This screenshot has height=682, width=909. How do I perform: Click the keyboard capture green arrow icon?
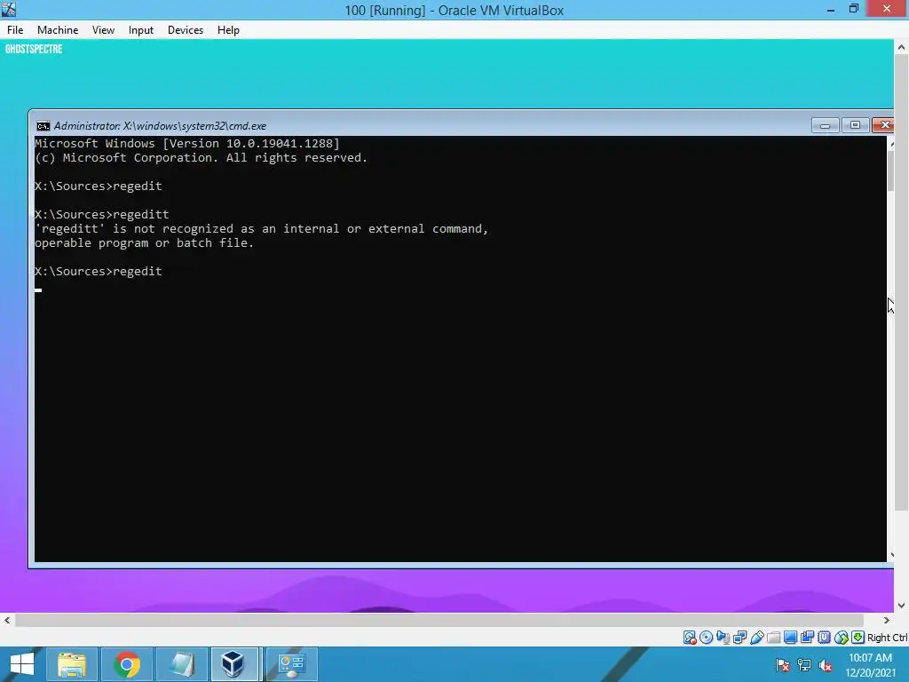858,638
